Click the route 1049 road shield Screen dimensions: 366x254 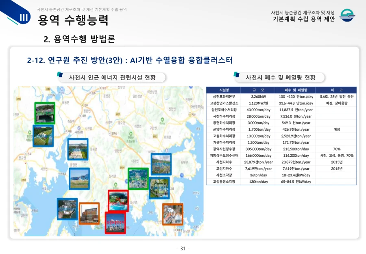pos(48,89)
